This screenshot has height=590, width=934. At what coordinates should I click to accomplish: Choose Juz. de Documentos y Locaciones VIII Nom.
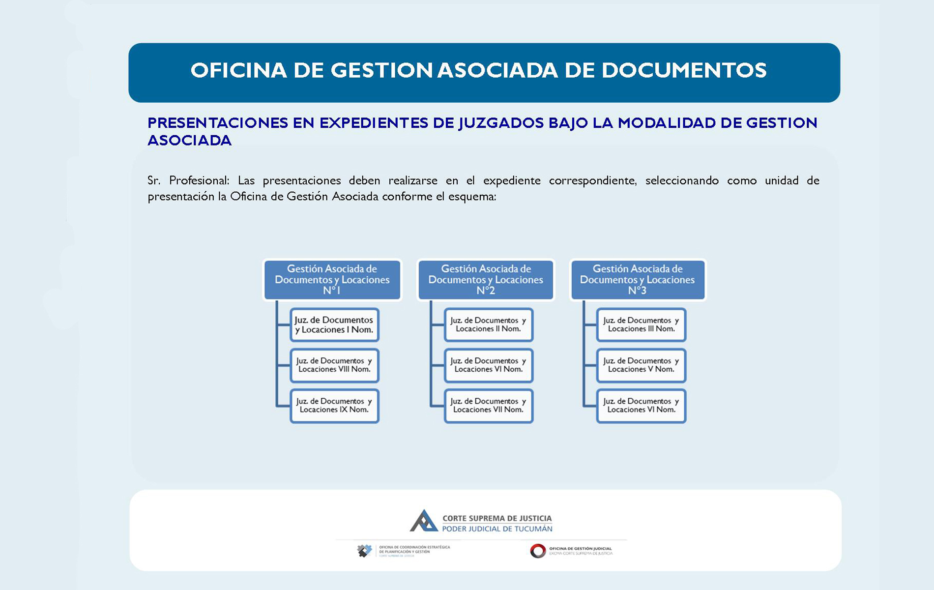click(x=335, y=365)
